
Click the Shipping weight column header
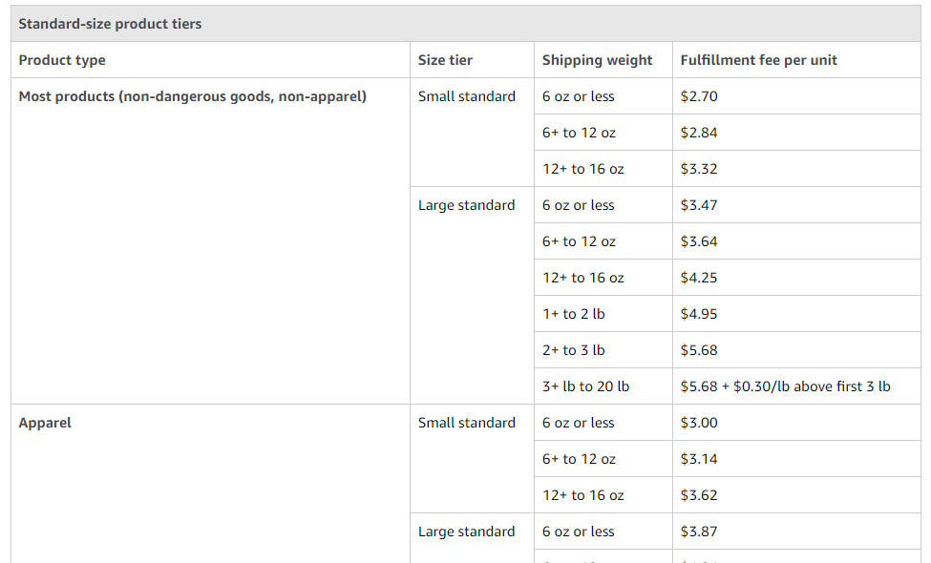603,60
